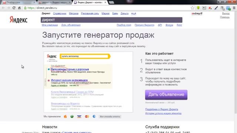Viewport: 237px width, 133px height.
Task: Open the 'Подбор слов' submenu link
Action: [124, 25]
